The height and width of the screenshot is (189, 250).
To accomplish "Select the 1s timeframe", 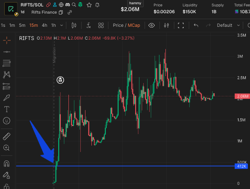I will [3, 25].
